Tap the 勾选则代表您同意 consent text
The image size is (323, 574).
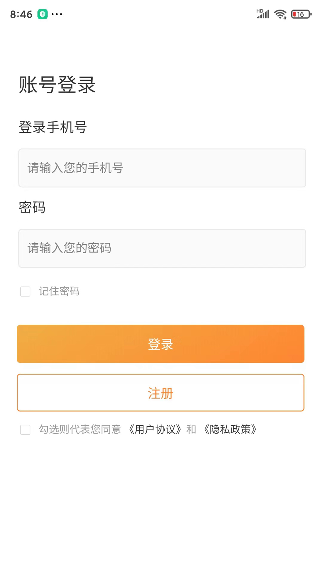coord(80,430)
